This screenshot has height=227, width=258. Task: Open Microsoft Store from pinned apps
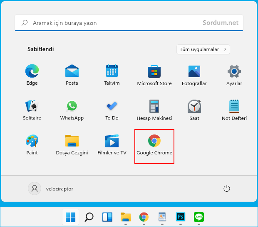point(154,75)
